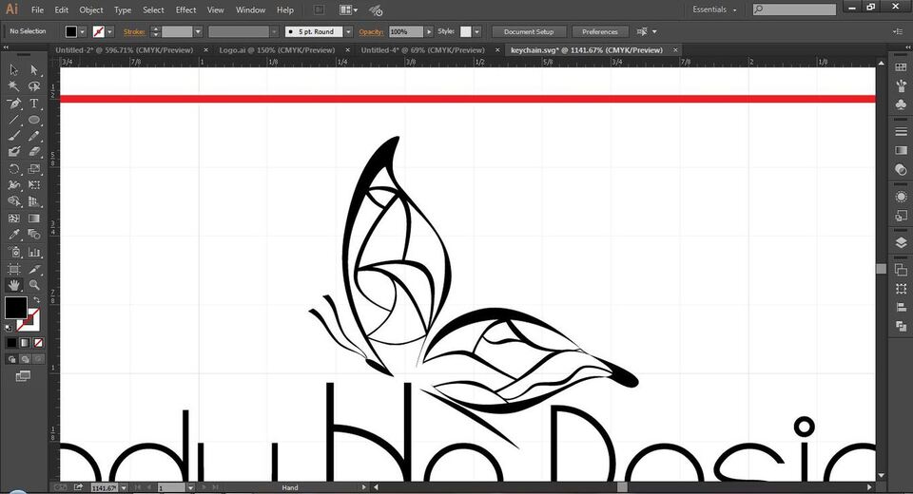913x494 pixels.
Task: Select the Zoom magnifier tool
Action: click(34, 285)
